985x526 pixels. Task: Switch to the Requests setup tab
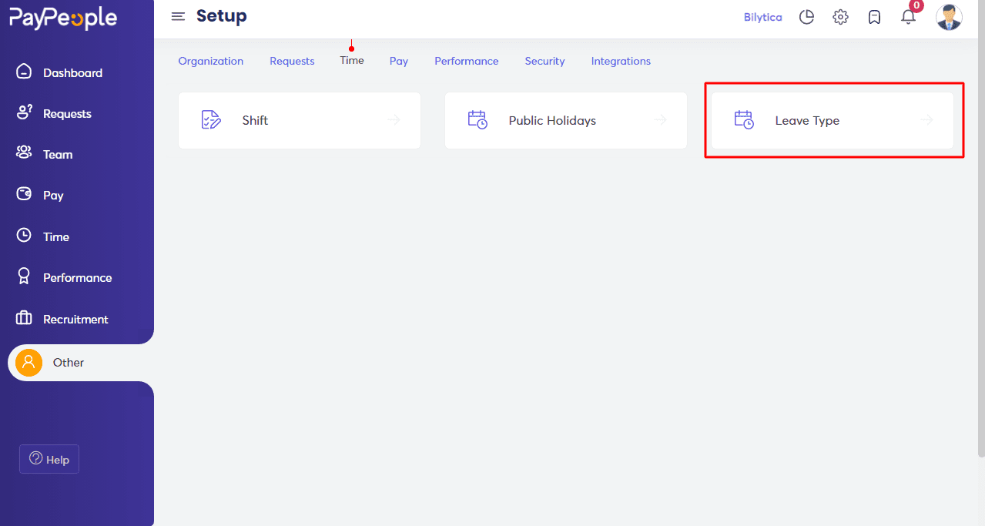(x=292, y=61)
